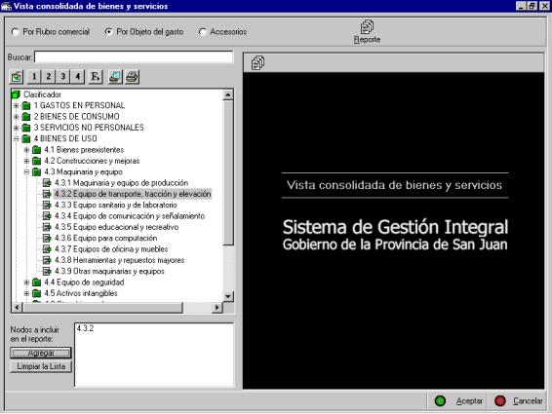The height and width of the screenshot is (414, 552).
Task: Click the first toolbar icon left of button 1
Action: pos(17,76)
